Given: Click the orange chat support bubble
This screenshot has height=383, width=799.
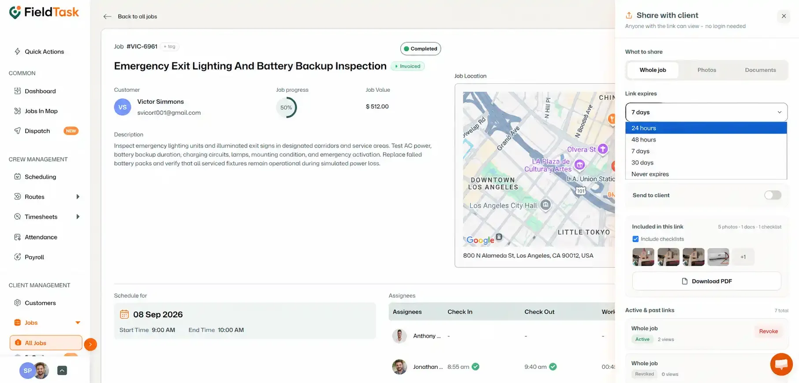Looking at the screenshot, I should (781, 364).
